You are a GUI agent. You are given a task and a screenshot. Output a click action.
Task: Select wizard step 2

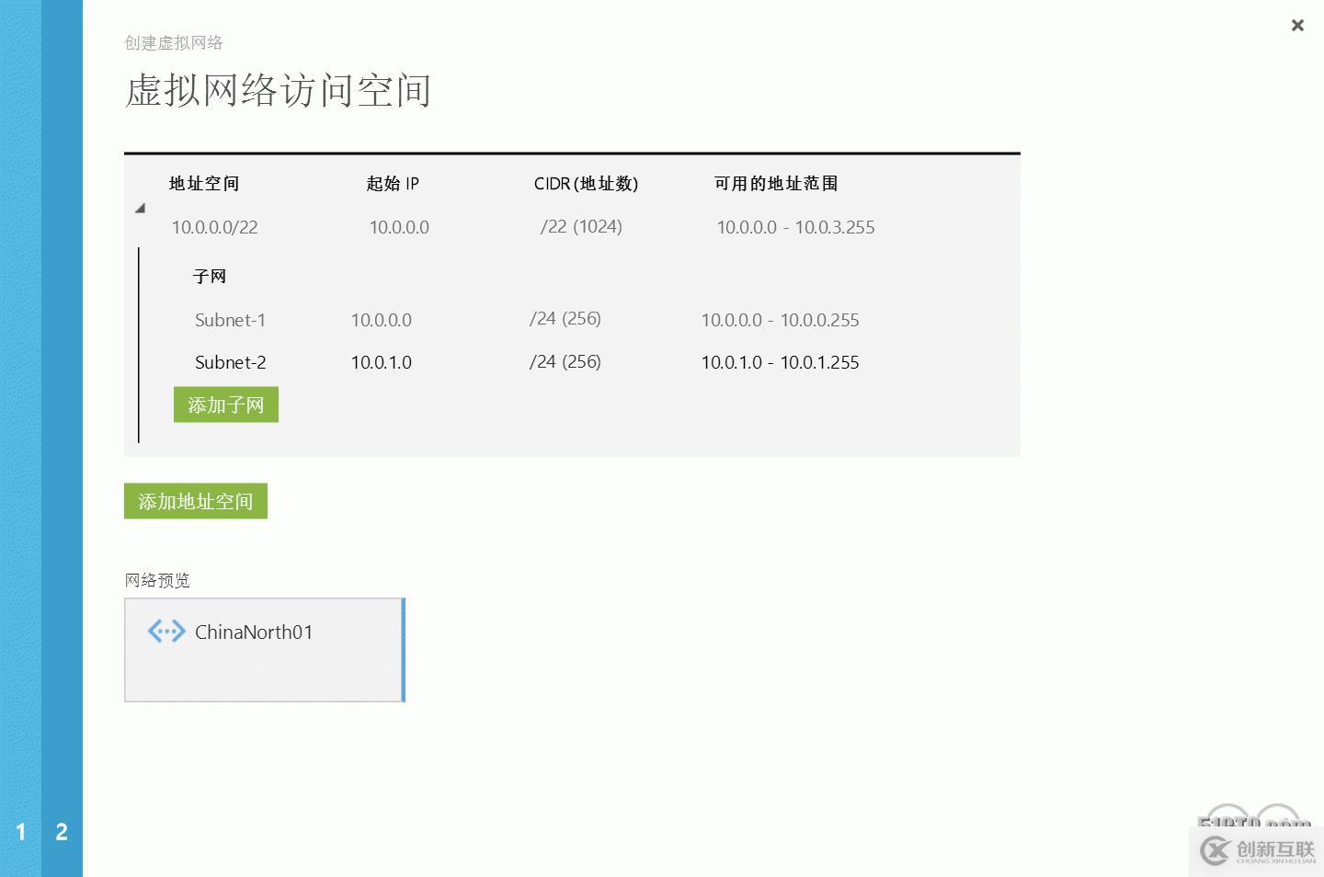tap(62, 832)
